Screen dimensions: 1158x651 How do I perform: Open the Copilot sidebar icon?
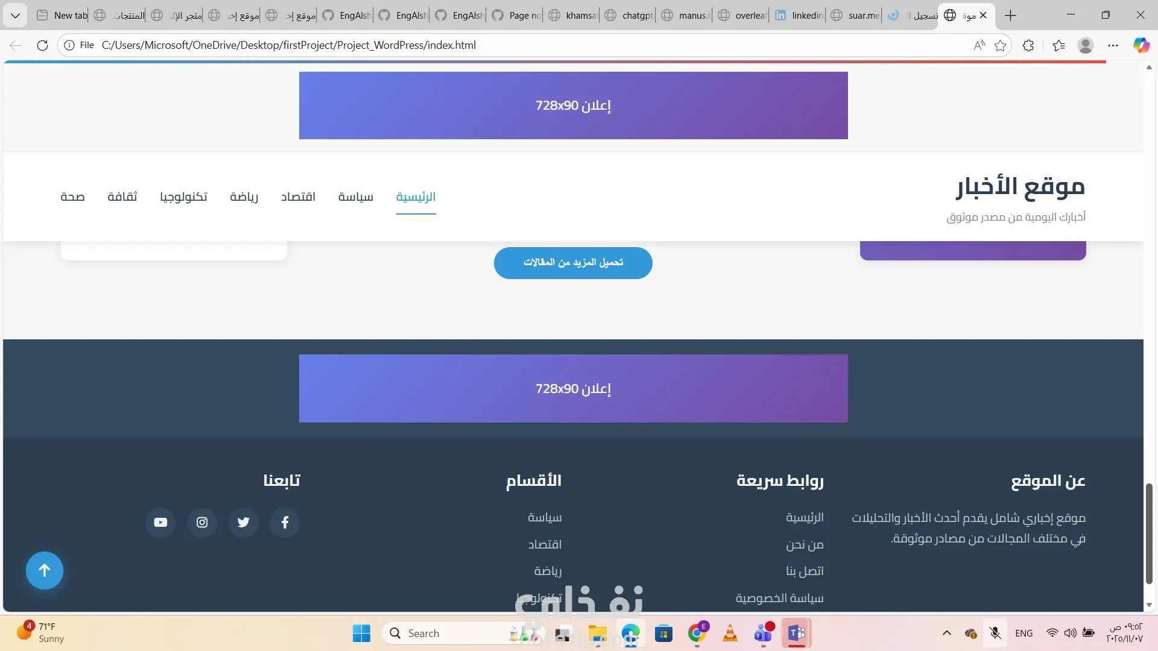pyautogui.click(x=1141, y=45)
